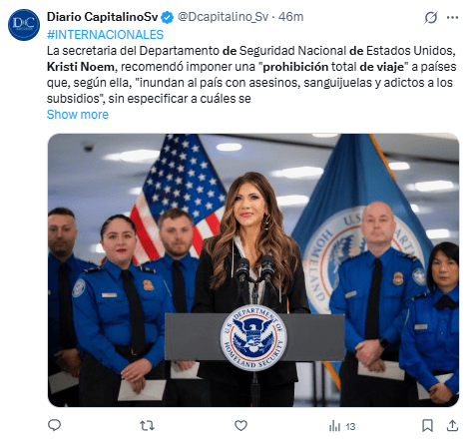
Task: Open the three-dot more options menu
Action: [x=452, y=17]
